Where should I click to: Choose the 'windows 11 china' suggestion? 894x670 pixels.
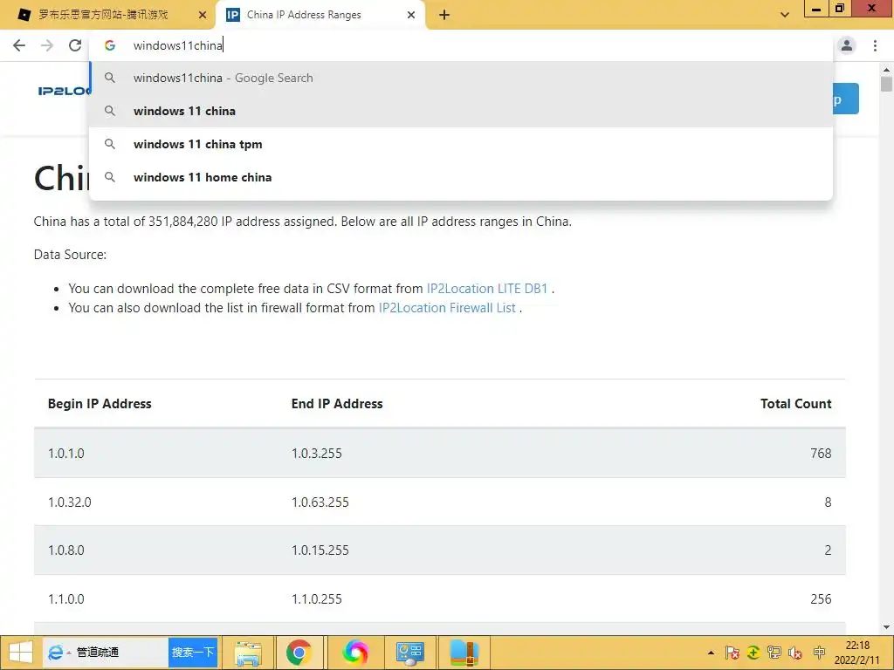click(461, 111)
